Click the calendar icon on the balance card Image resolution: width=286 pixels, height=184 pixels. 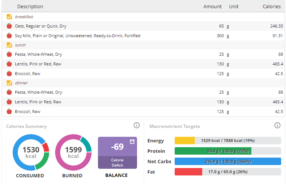click(131, 142)
